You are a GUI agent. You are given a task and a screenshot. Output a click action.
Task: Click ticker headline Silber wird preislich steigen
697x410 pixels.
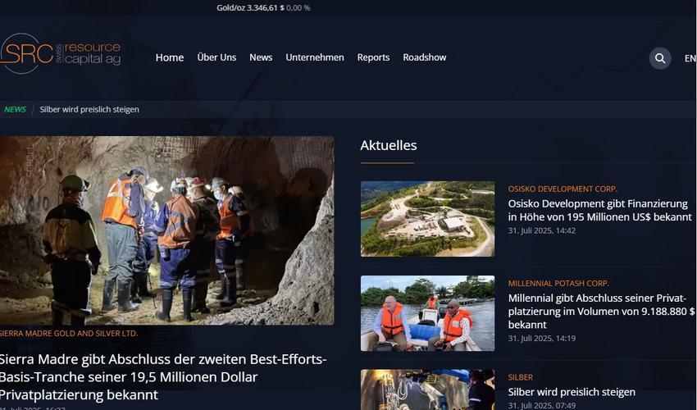click(89, 109)
